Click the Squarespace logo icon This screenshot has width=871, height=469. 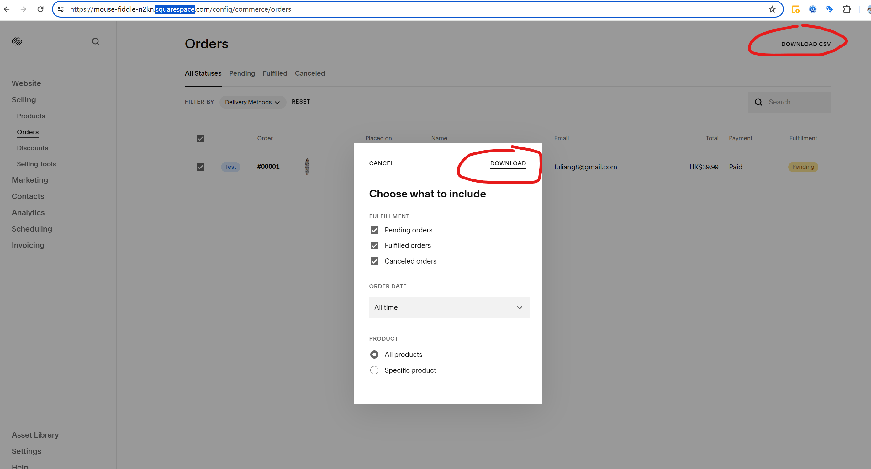pos(17,41)
